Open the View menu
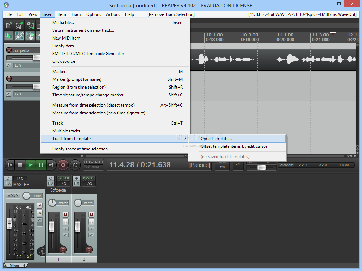Screen dimensions: 362x271 tap(33, 14)
